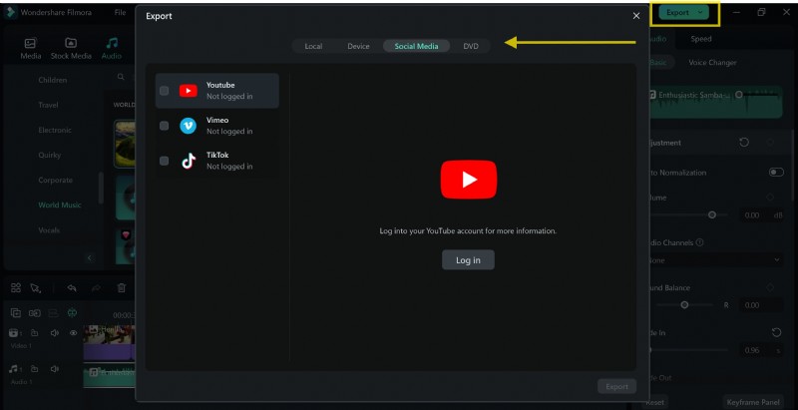Click the TikTok logo icon

coord(188,161)
